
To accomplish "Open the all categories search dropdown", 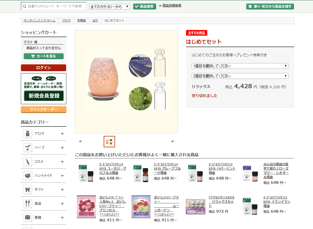I will tap(110, 7).
